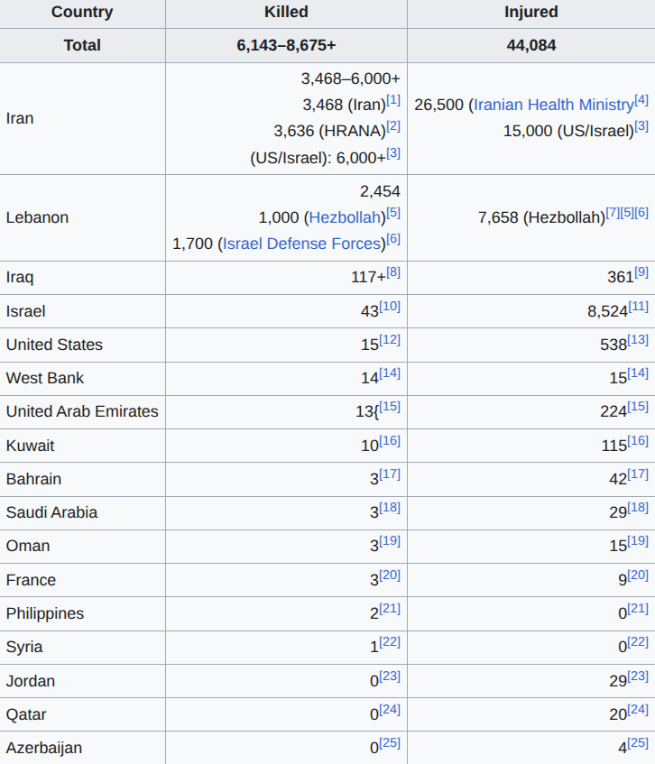Open citation [22] in Syria injured cell
The width and height of the screenshot is (655, 764).
[x=638, y=642]
